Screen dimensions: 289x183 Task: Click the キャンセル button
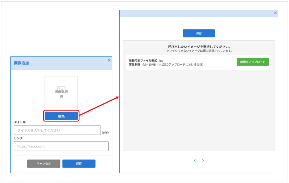44,164
